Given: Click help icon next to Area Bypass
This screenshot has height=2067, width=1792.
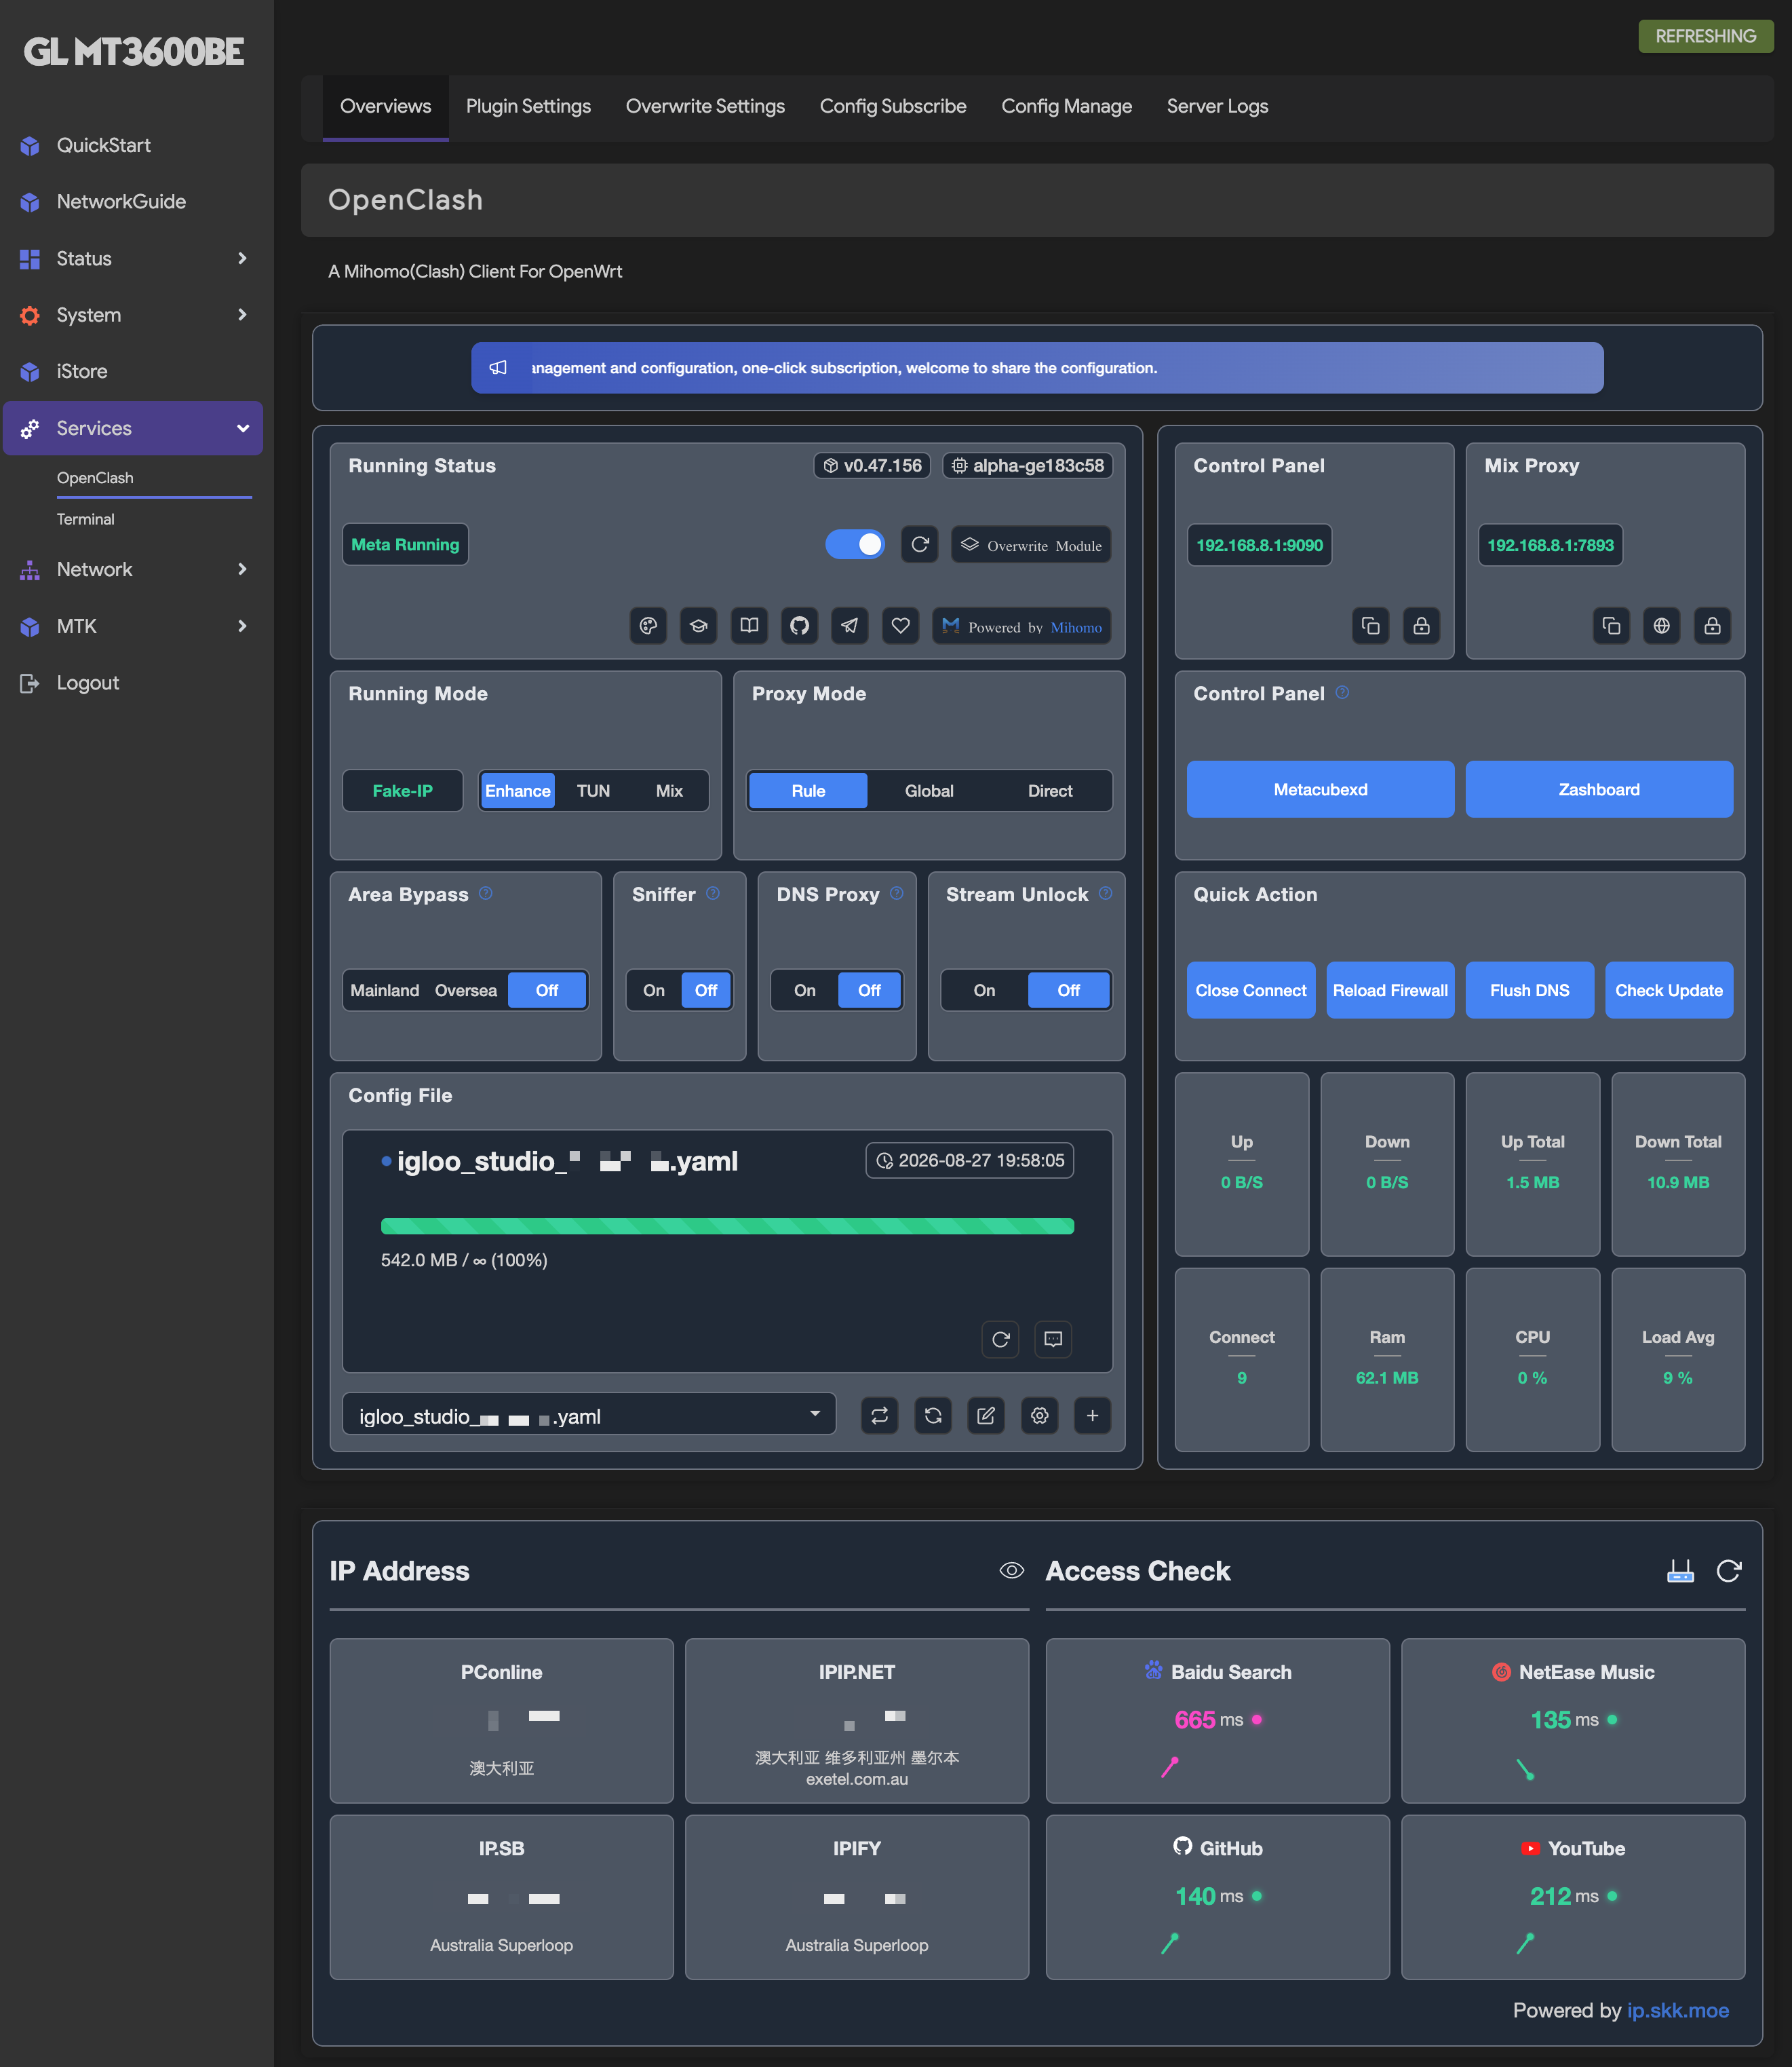Looking at the screenshot, I should pos(485,892).
